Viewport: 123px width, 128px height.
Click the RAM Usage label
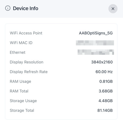20,82
